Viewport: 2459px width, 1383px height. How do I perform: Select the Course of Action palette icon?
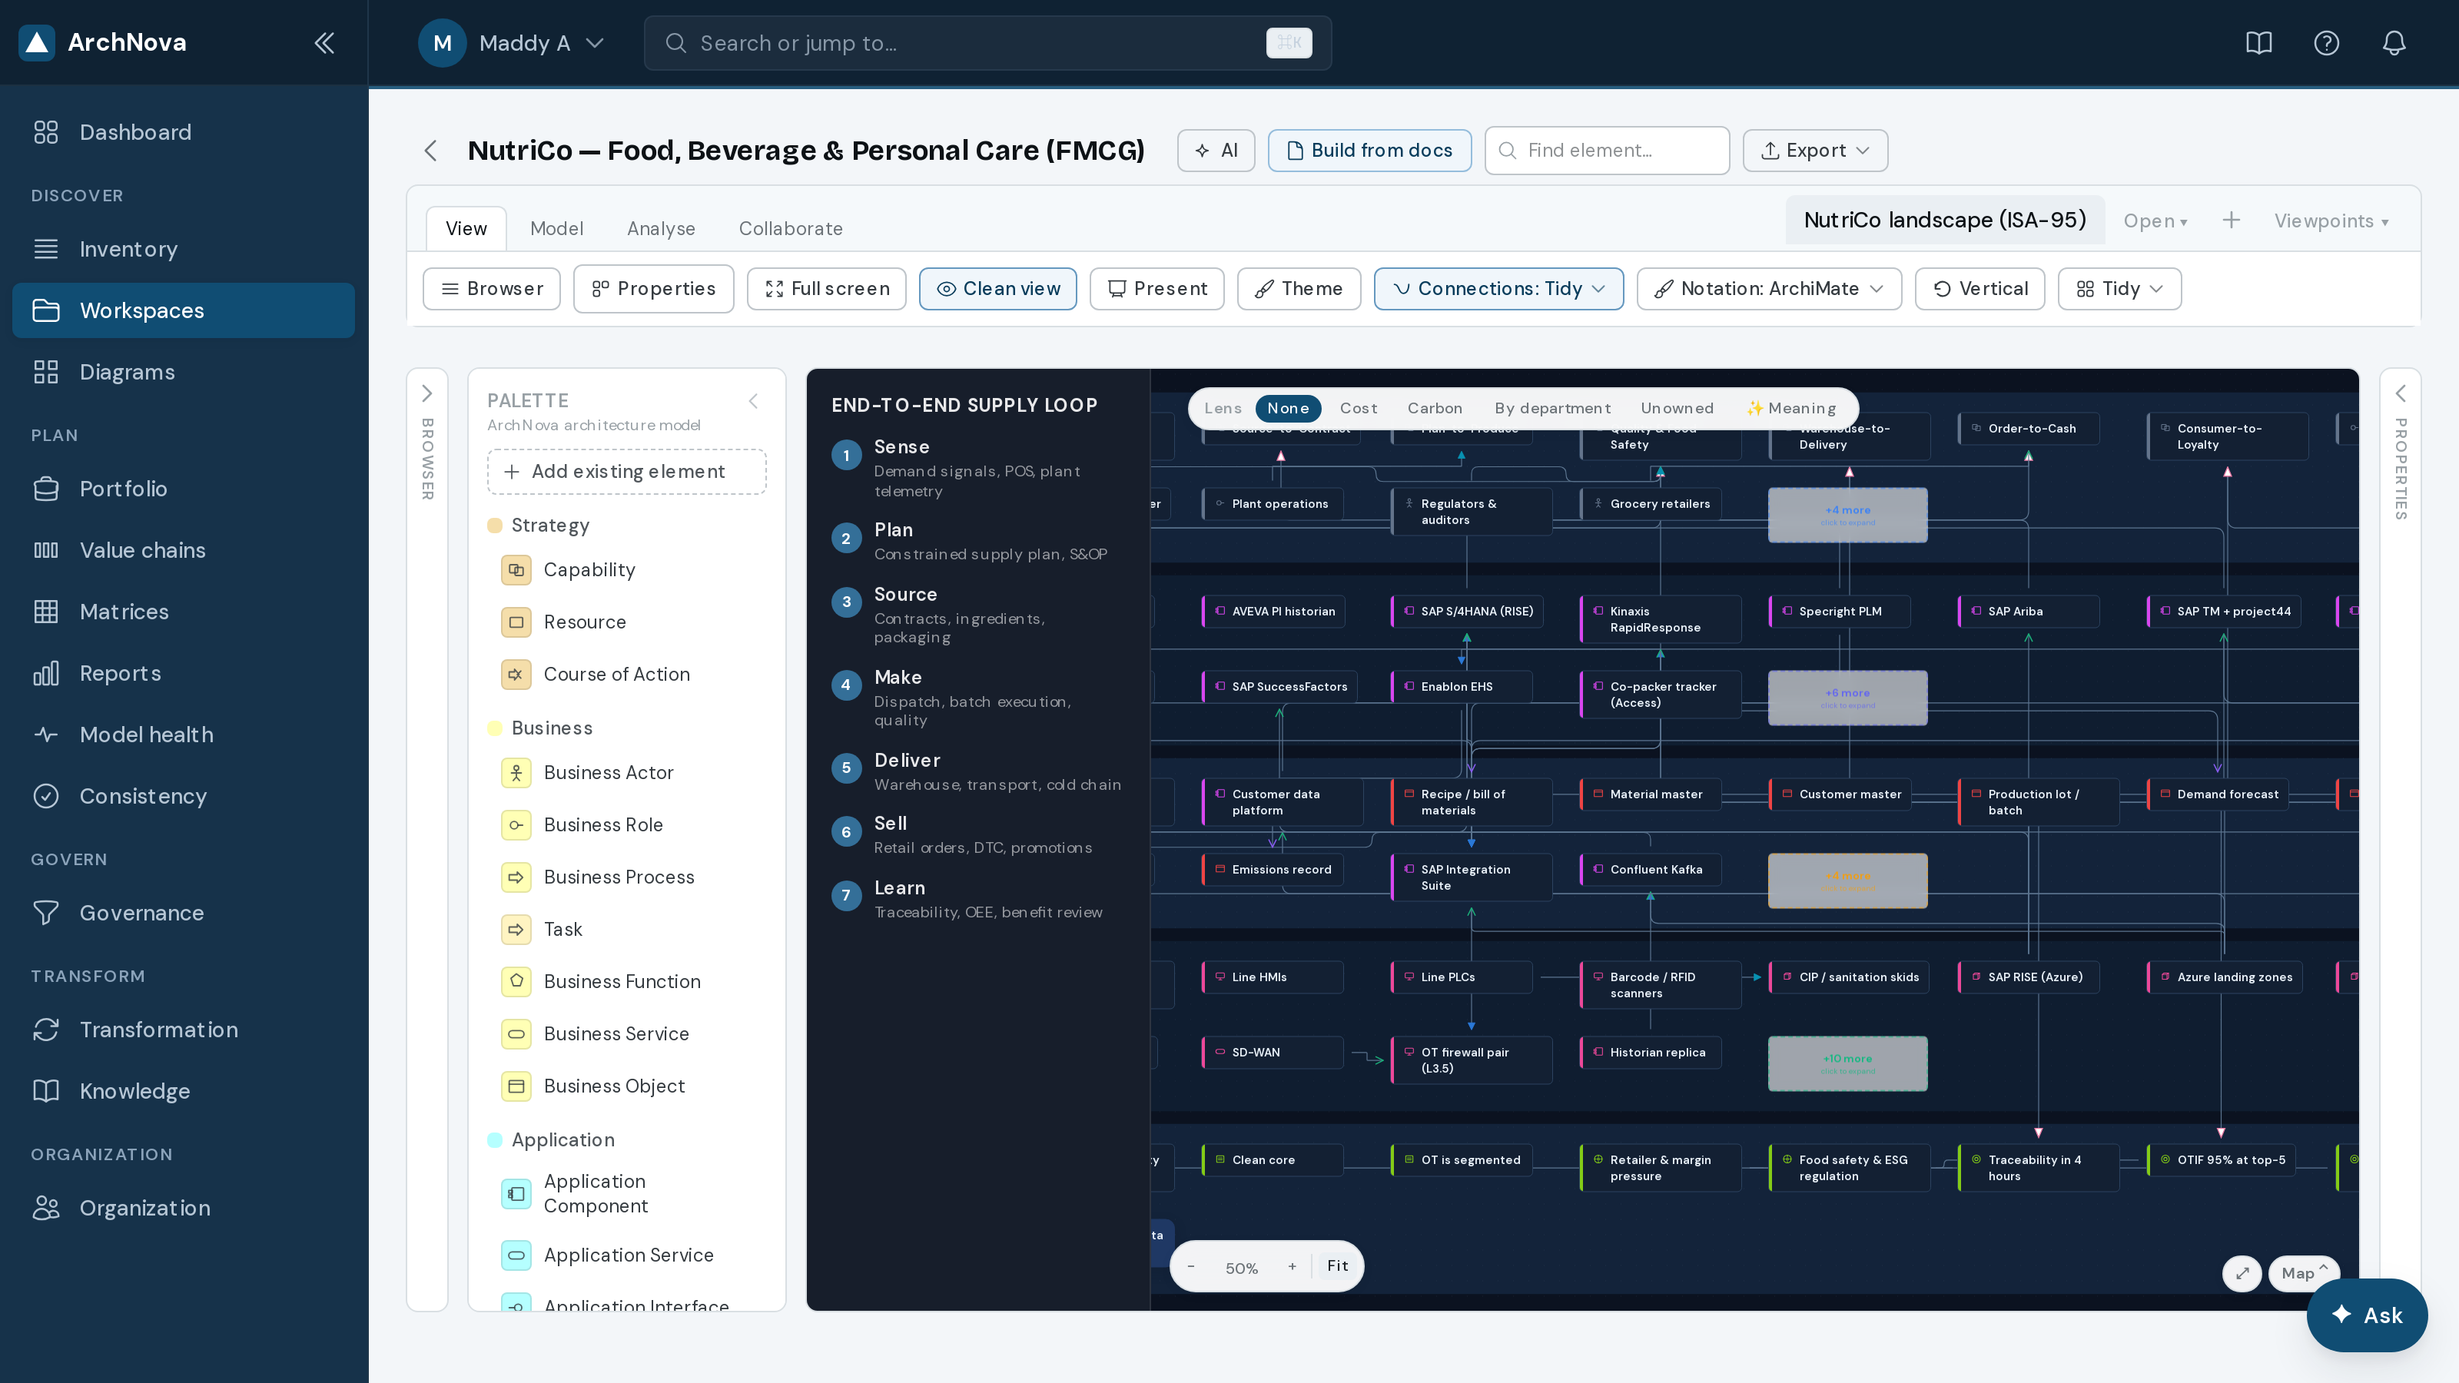pos(516,675)
